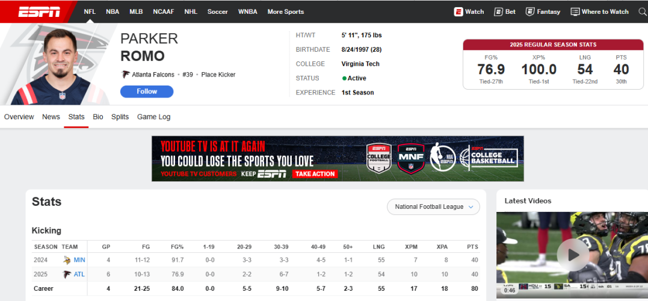Click the ATL team link
The width and height of the screenshot is (648, 301).
[x=79, y=275]
